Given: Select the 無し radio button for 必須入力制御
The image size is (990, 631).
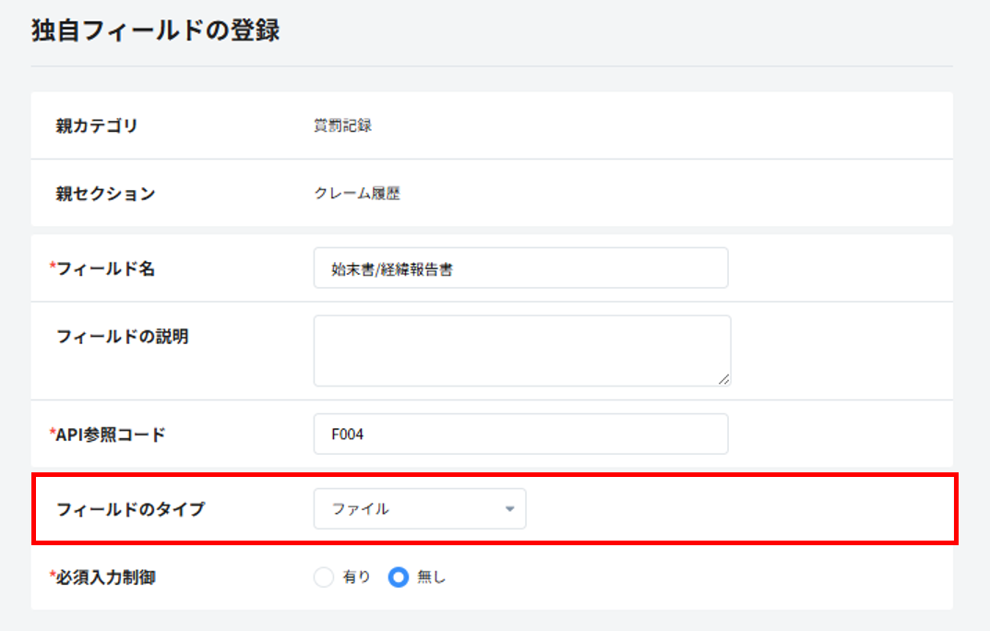Looking at the screenshot, I should pos(399,577).
